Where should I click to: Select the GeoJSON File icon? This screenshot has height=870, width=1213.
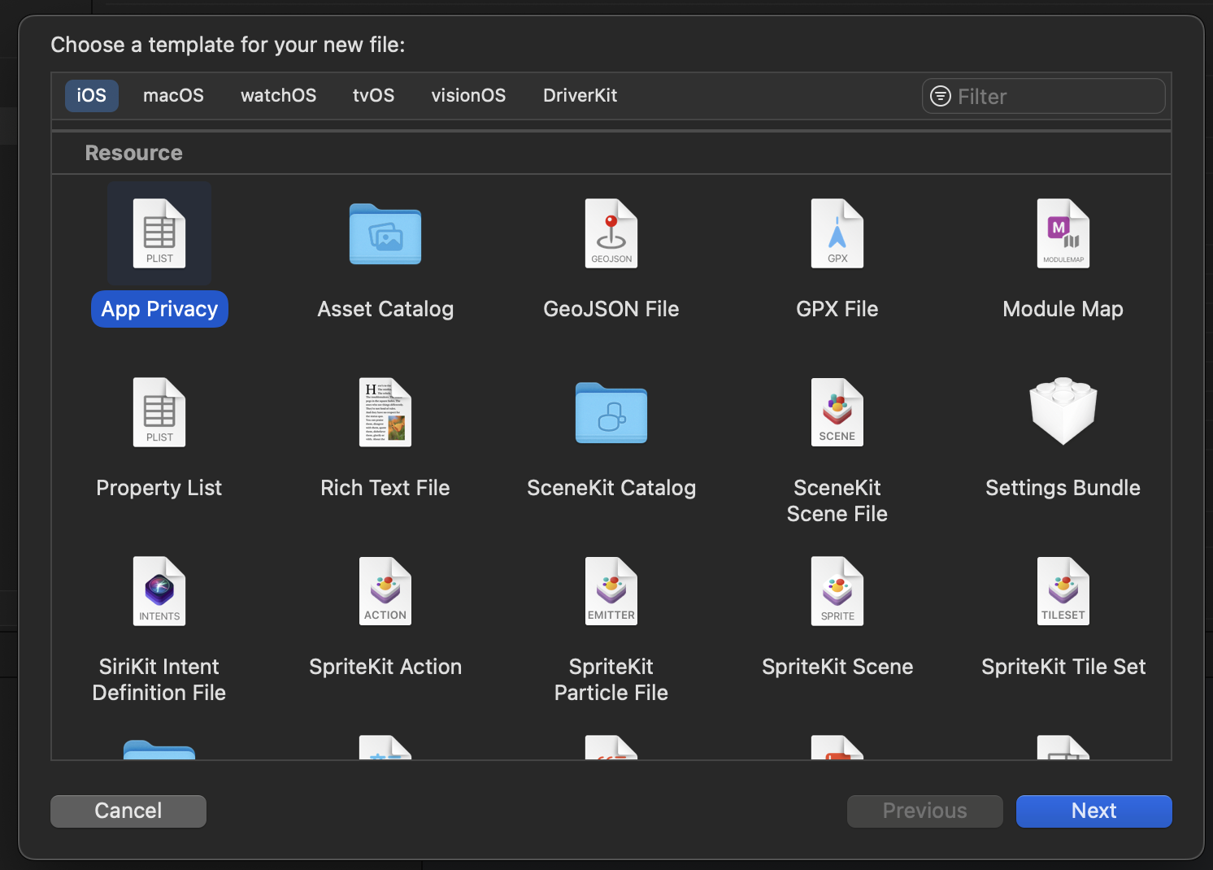tap(611, 234)
